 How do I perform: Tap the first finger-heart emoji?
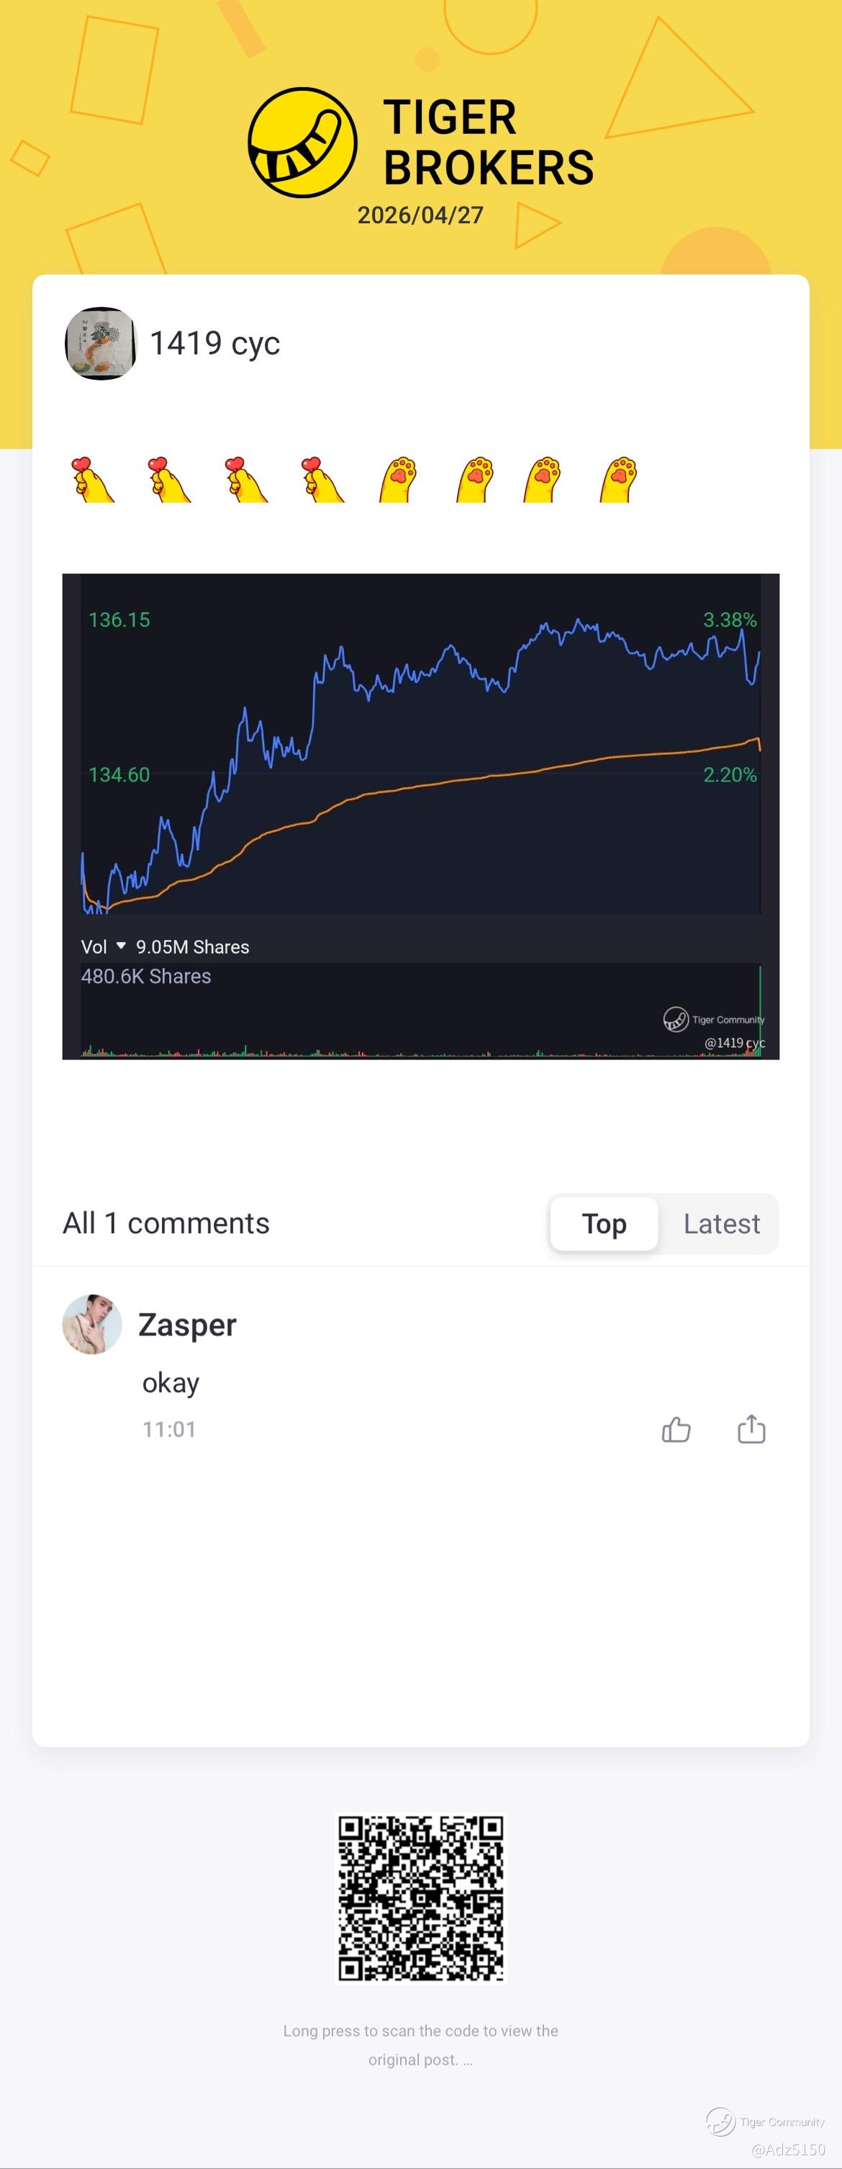pos(91,480)
